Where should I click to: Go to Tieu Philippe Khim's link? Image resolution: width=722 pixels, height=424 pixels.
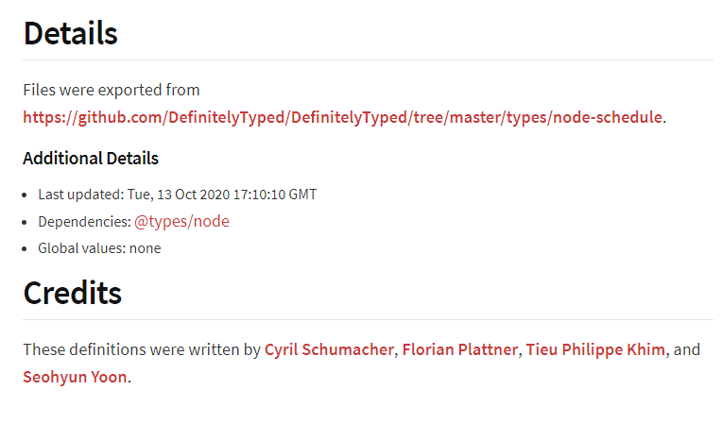coord(595,350)
